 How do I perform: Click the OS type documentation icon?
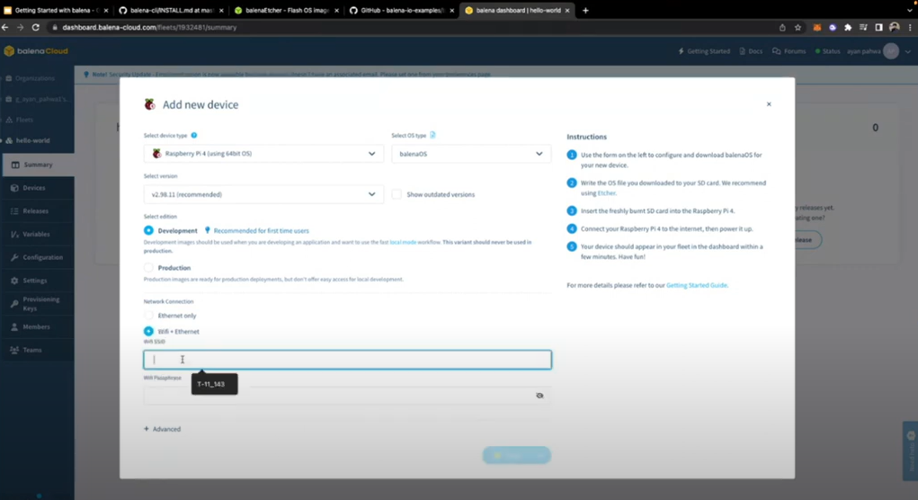coord(432,135)
